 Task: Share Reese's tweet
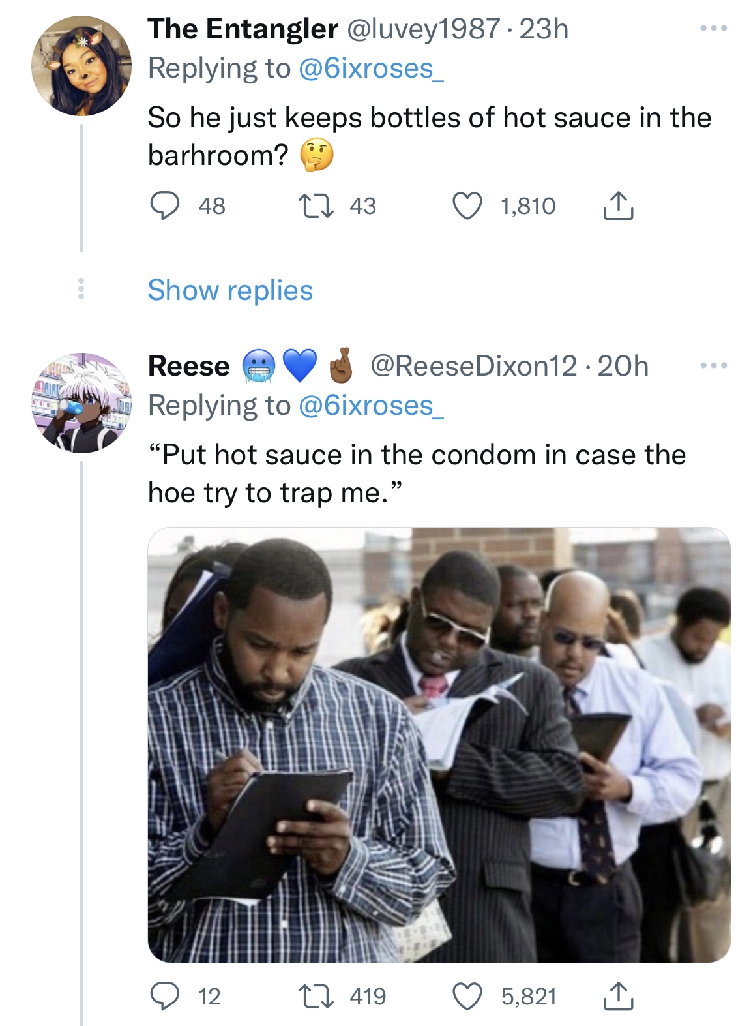pyautogui.click(x=617, y=996)
